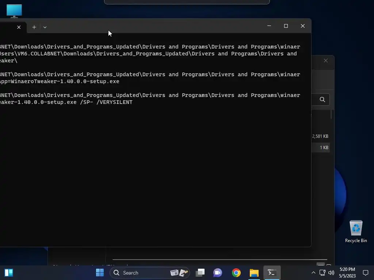Open a new terminal tab

[x=34, y=27]
